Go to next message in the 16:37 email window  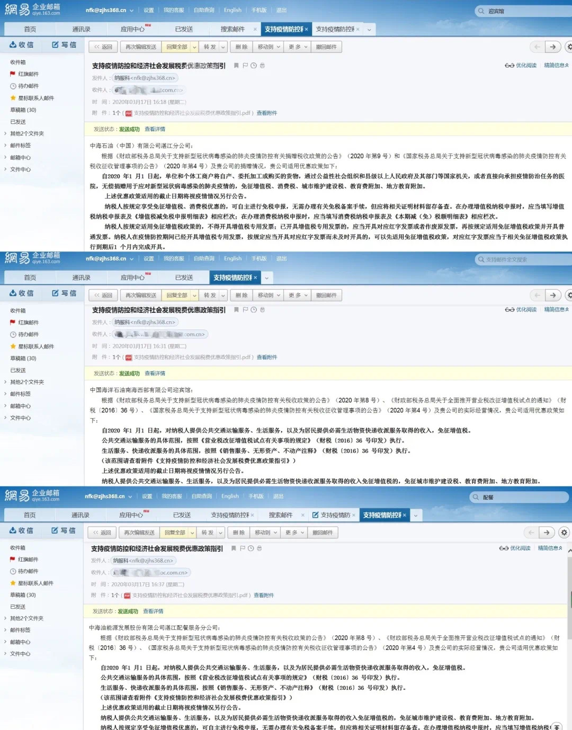click(547, 533)
